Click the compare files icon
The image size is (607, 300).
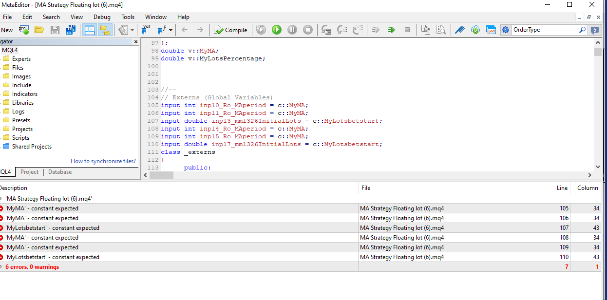(x=426, y=30)
